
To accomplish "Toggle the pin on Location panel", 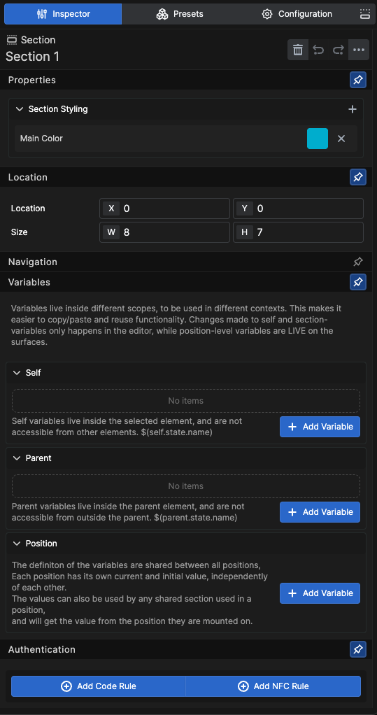I will [358, 177].
